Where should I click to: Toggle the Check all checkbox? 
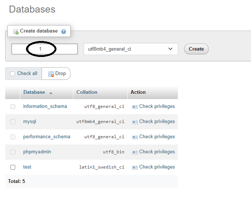13,74
